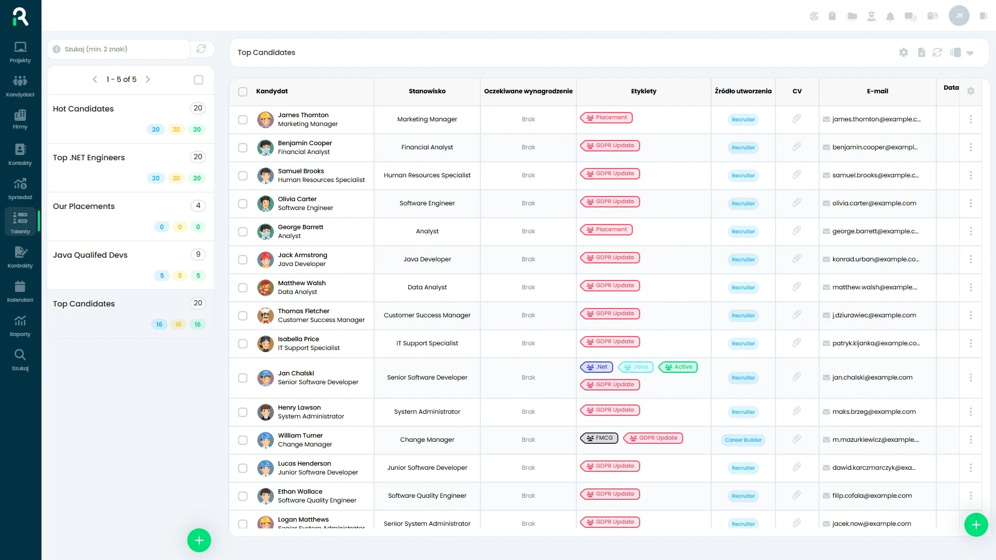
Task: Tick the select-all Kandydat header checkbox
Action: pos(243,92)
